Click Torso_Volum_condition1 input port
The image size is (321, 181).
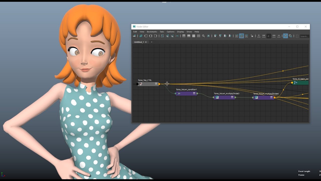[175, 94]
